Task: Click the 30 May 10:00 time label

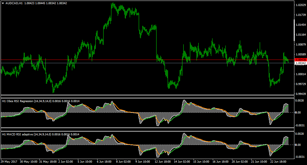Action: (29, 161)
